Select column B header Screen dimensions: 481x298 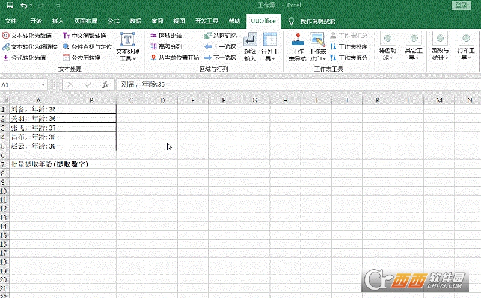click(92, 100)
